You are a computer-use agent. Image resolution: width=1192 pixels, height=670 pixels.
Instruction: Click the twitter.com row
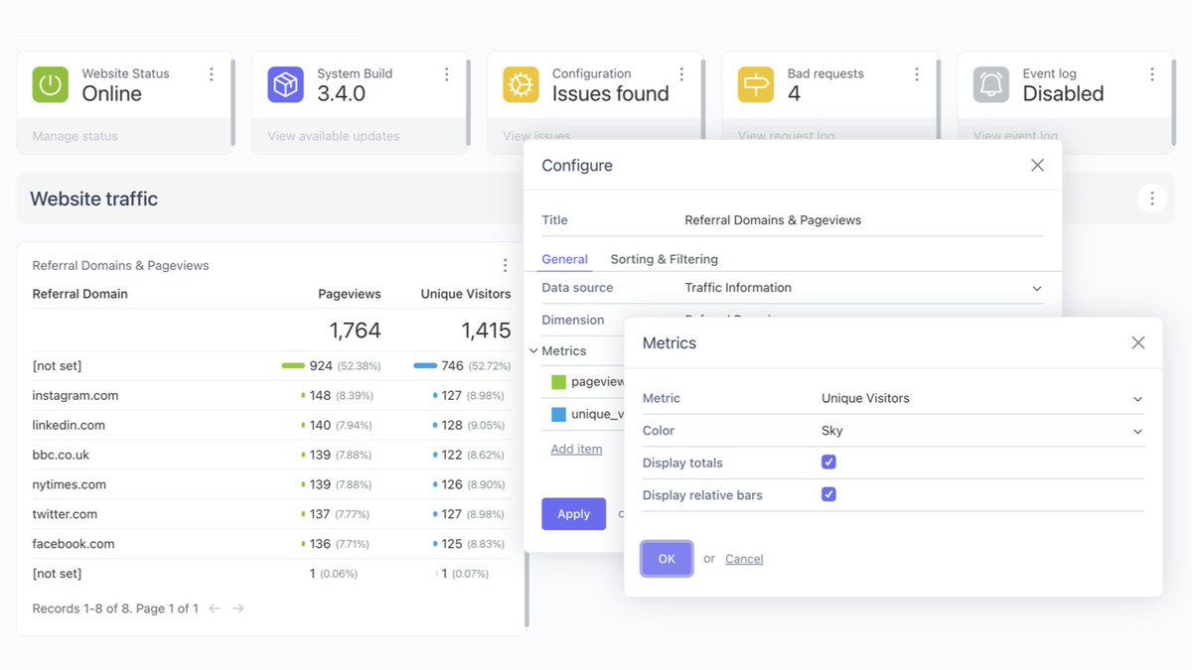tap(272, 514)
